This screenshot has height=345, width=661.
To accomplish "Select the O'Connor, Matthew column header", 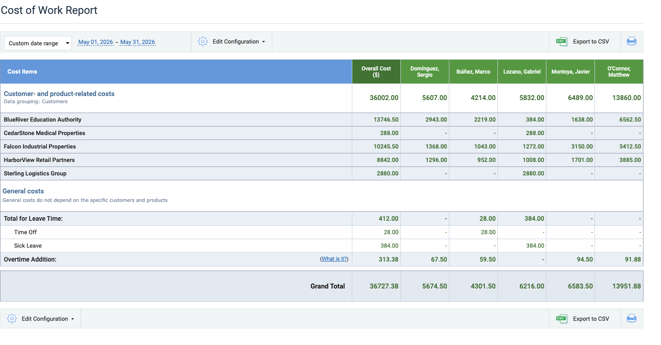I will (619, 72).
